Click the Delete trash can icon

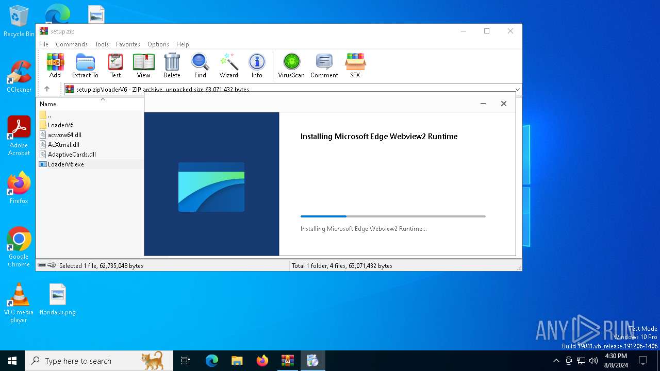172,65
